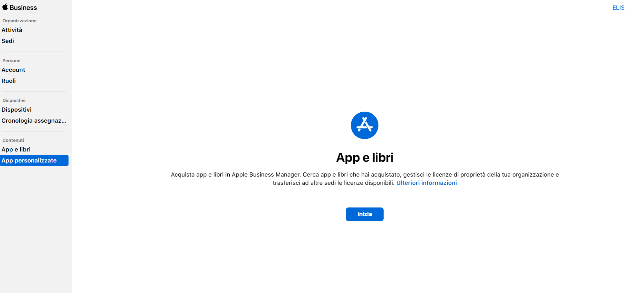This screenshot has width=625, height=293.
Task: Open Ruoli in the sidebar
Action: pyautogui.click(x=9, y=81)
